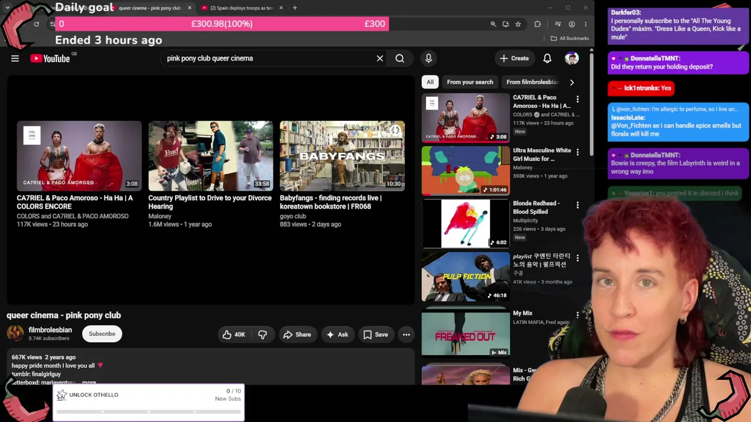751x422 pixels.
Task: Bookmark this page with the star
Action: click(x=518, y=24)
